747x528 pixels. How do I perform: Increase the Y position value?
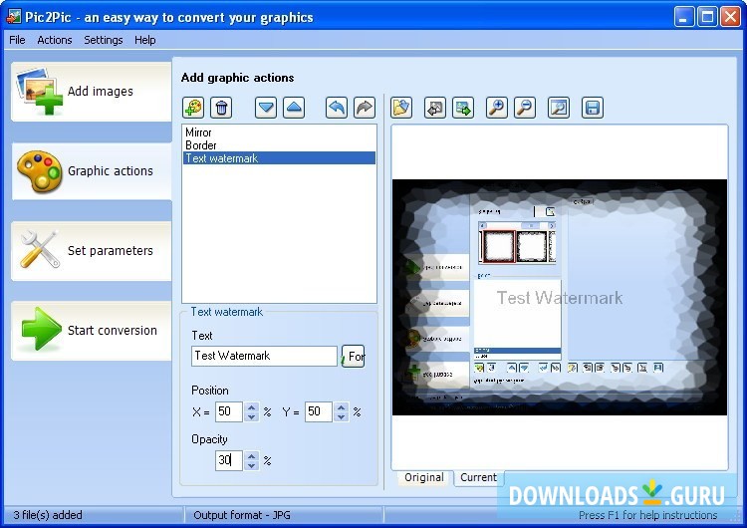(x=341, y=407)
